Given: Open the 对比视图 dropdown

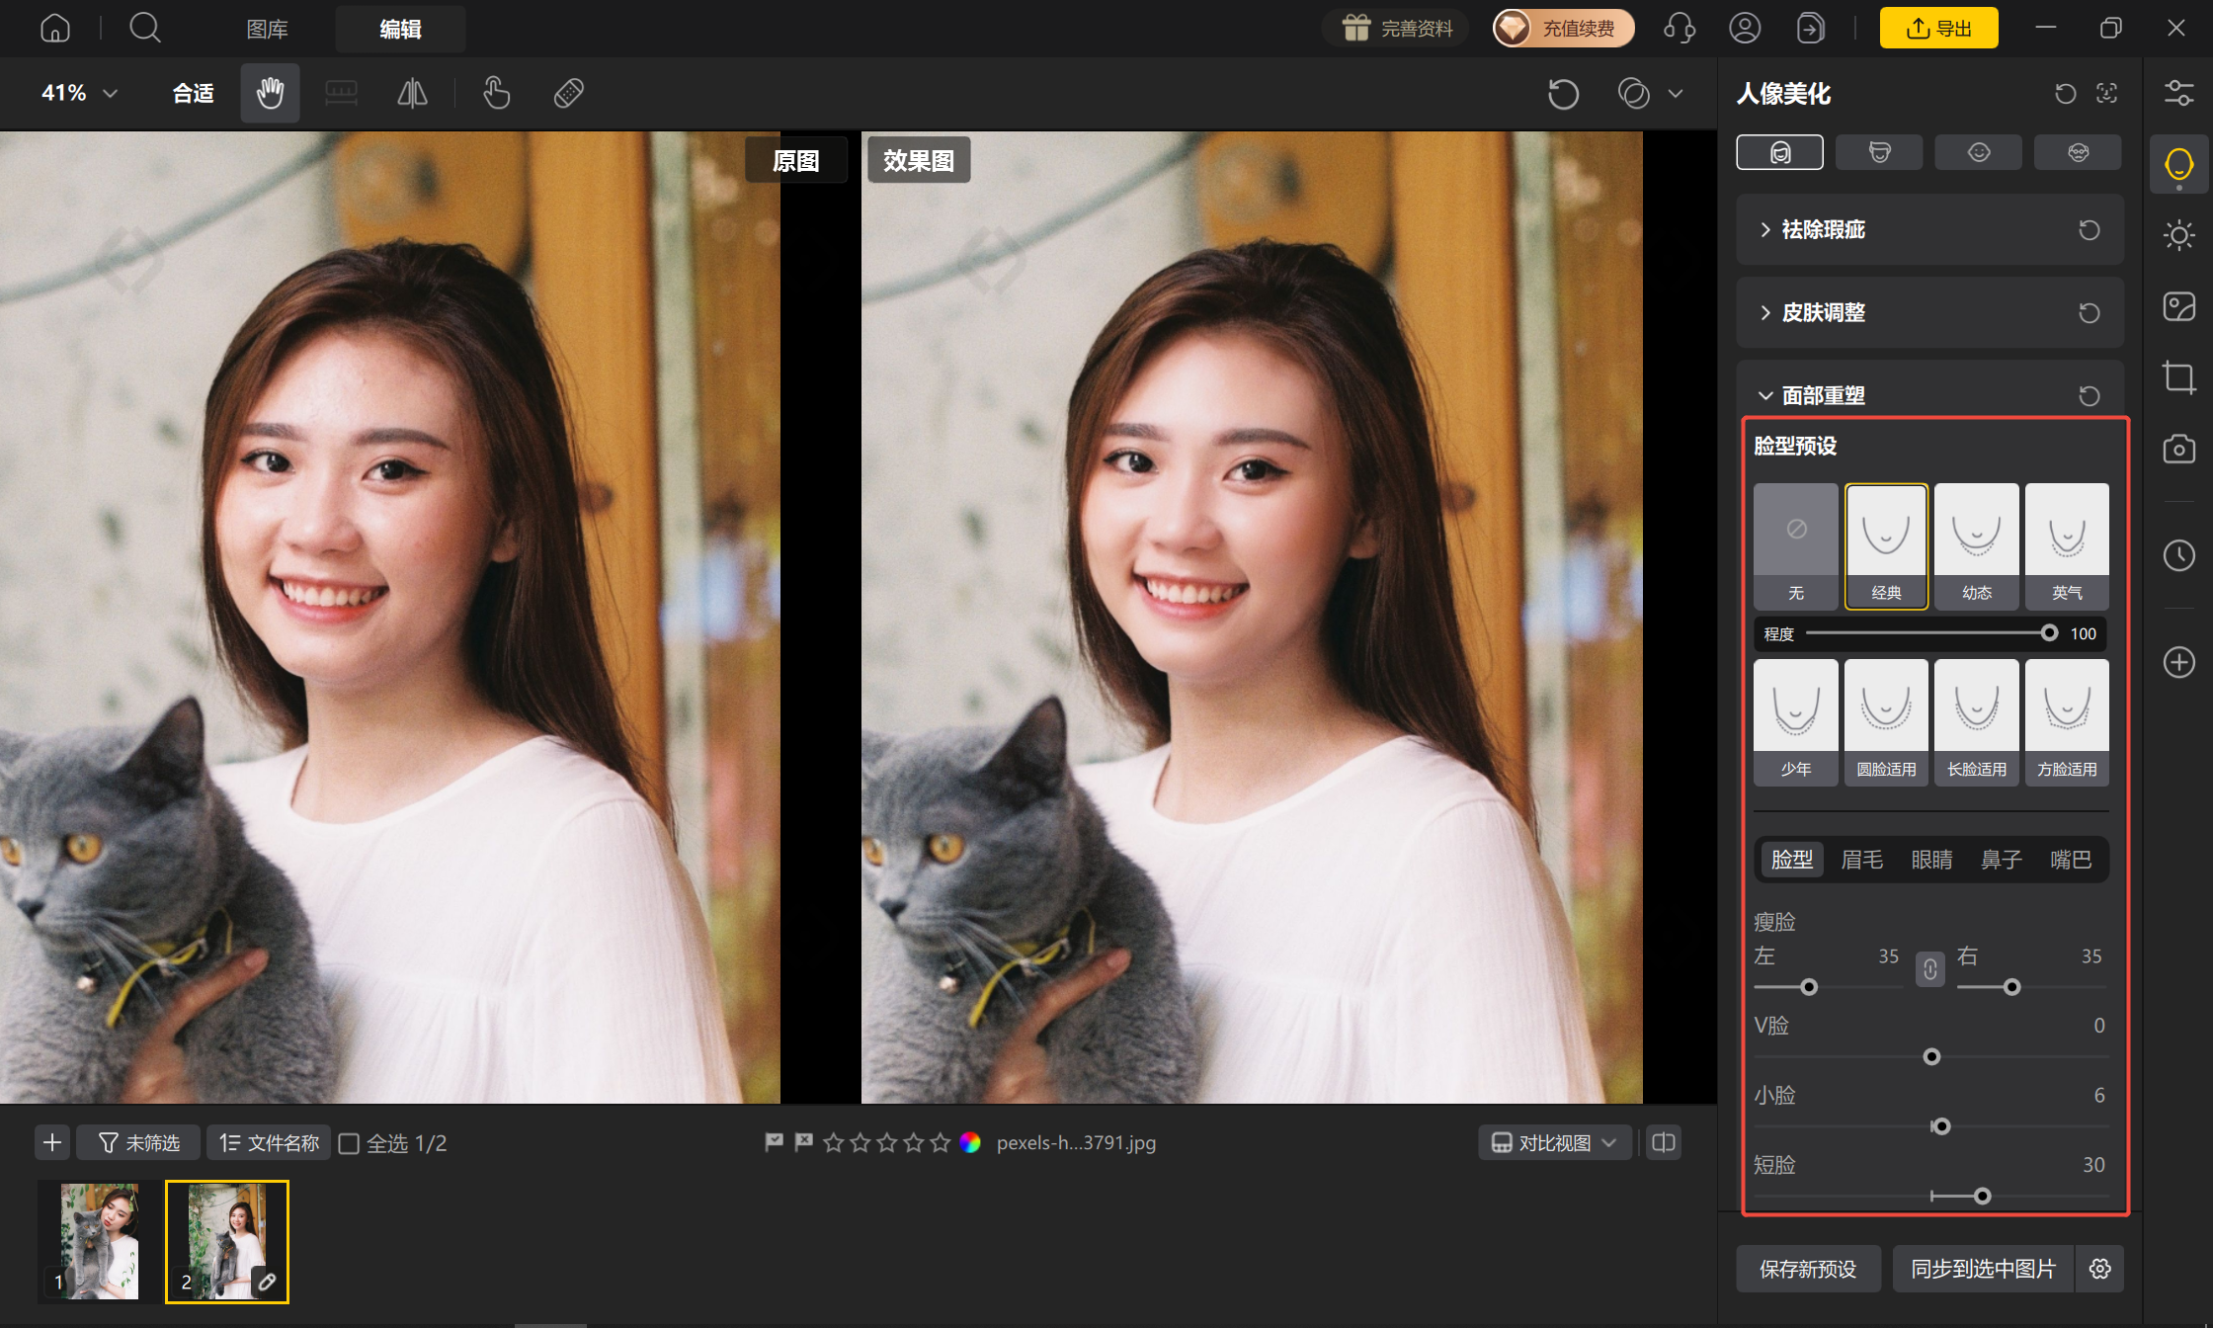Looking at the screenshot, I should coord(1554,1142).
